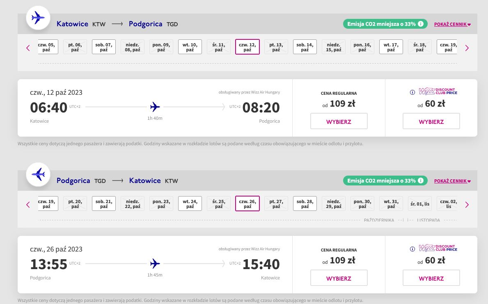The height and width of the screenshot is (304, 488).
Task: Select return date wt. 24, paź
Action: coord(190,204)
